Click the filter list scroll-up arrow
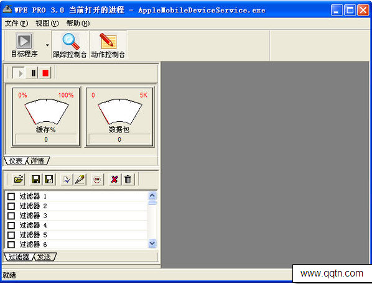372x284 pixels. (152, 196)
